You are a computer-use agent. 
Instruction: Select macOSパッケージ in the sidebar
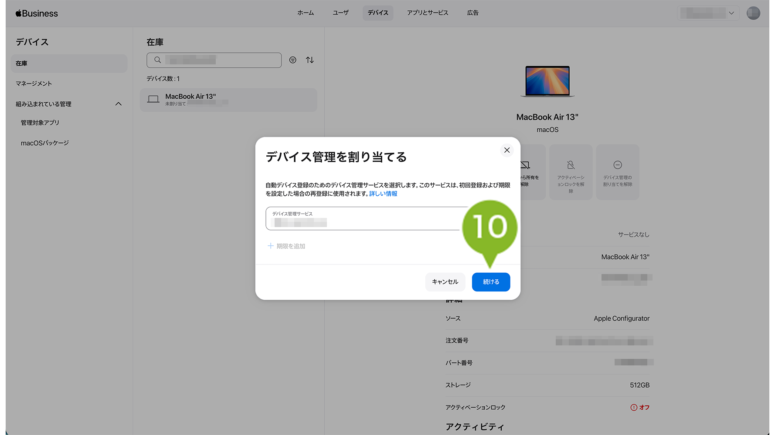point(45,143)
